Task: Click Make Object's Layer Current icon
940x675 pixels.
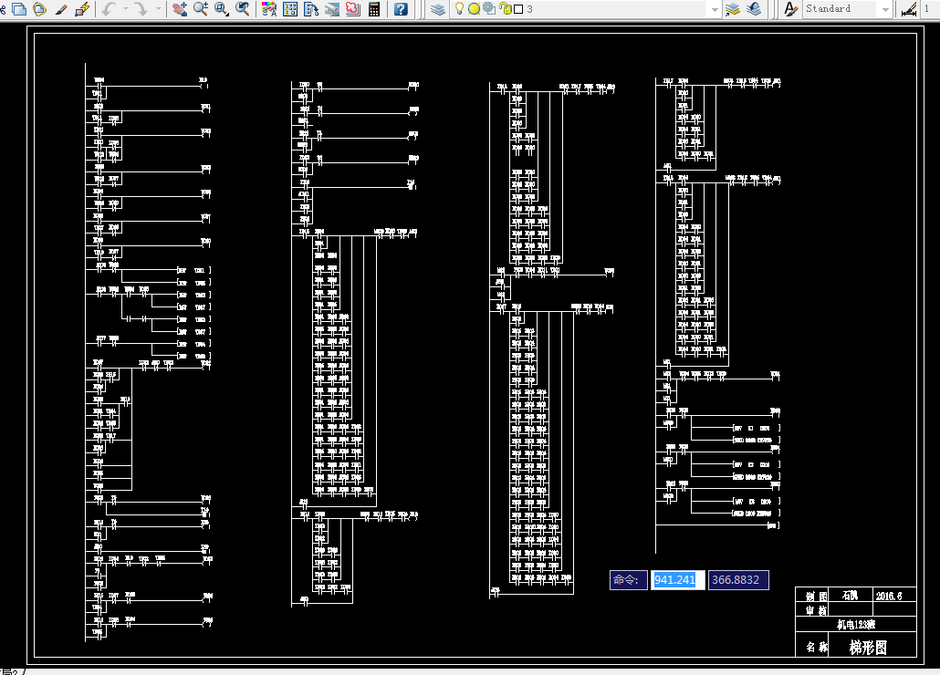Action: click(x=733, y=9)
